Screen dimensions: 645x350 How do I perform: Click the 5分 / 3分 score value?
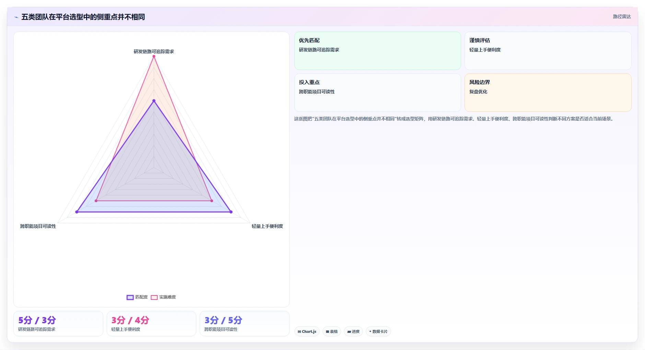click(37, 320)
